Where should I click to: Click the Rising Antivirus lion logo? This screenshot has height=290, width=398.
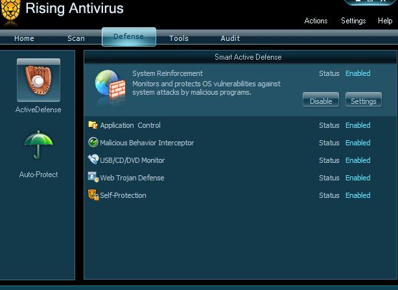coord(10,12)
